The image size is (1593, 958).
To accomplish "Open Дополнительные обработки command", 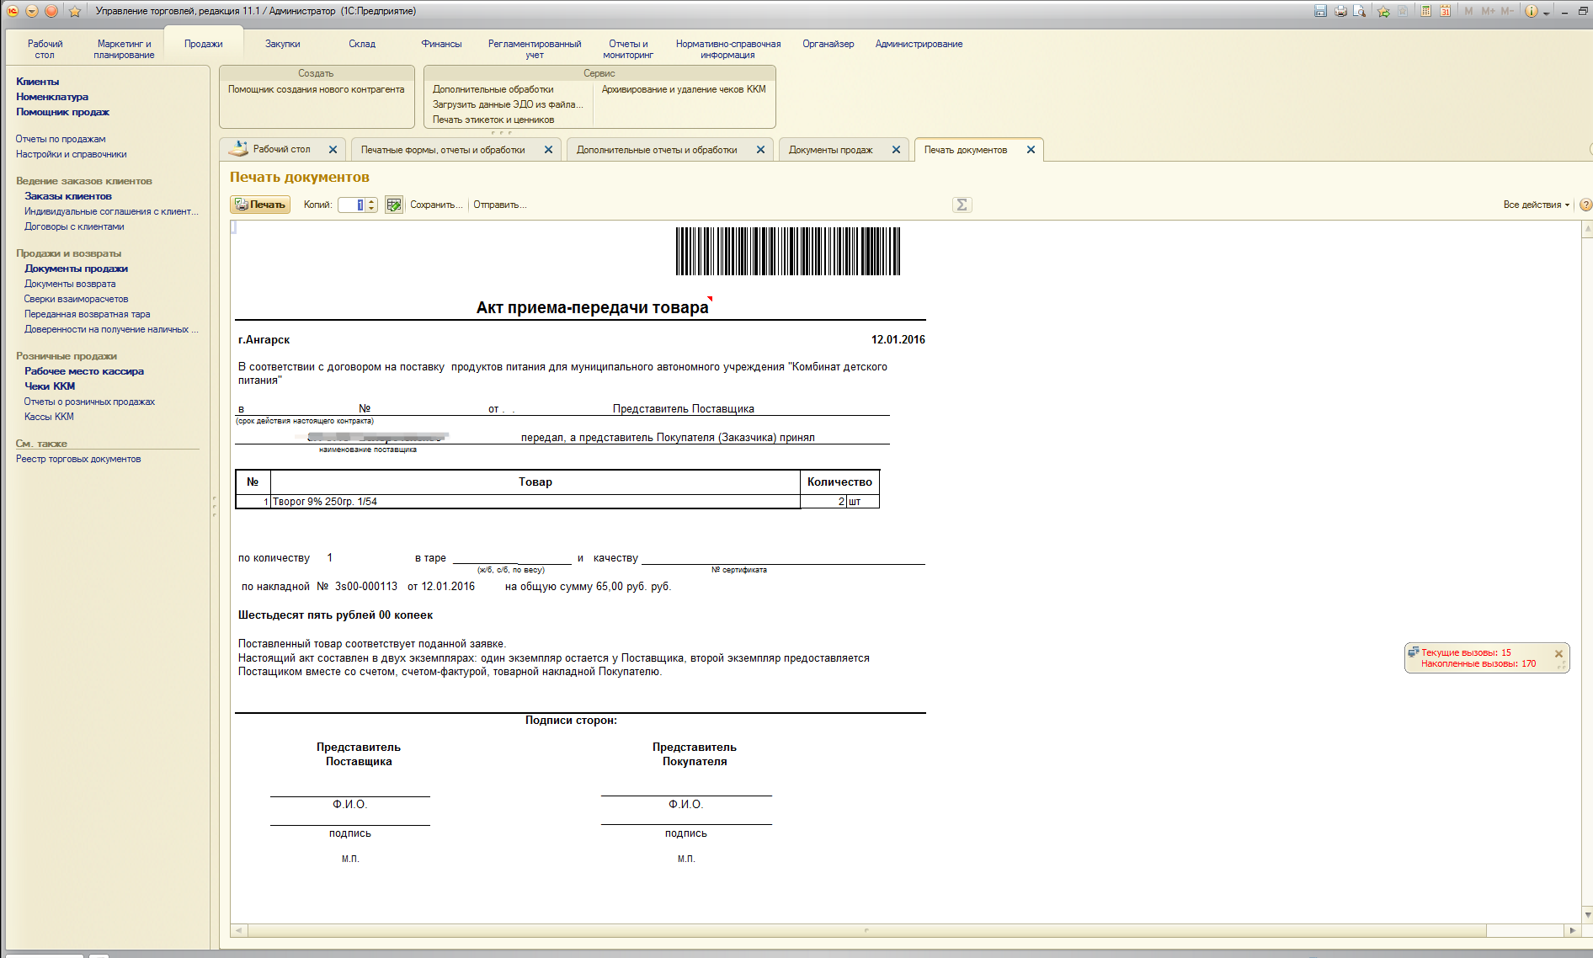I will [493, 89].
